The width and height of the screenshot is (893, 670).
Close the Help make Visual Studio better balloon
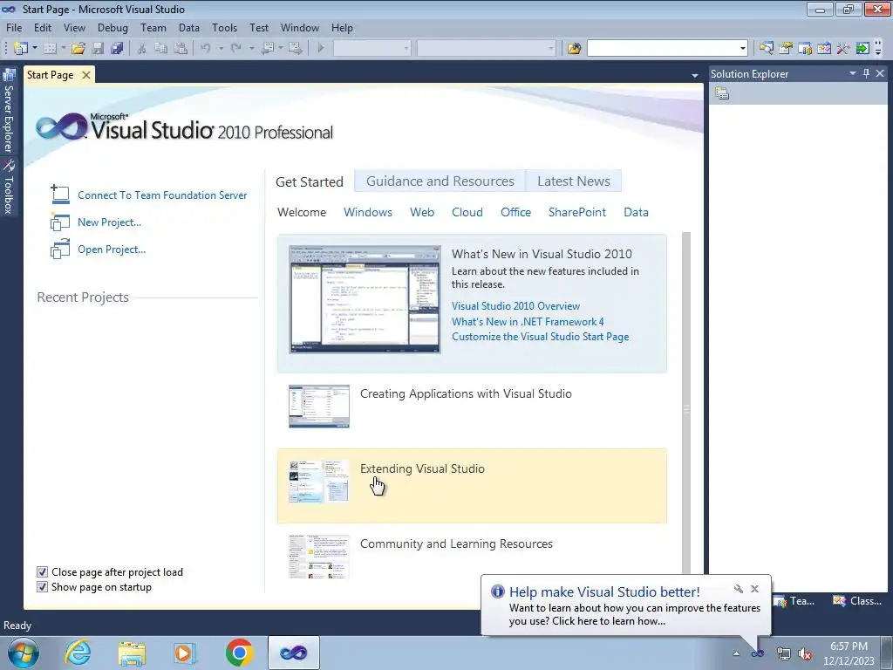pyautogui.click(x=754, y=589)
